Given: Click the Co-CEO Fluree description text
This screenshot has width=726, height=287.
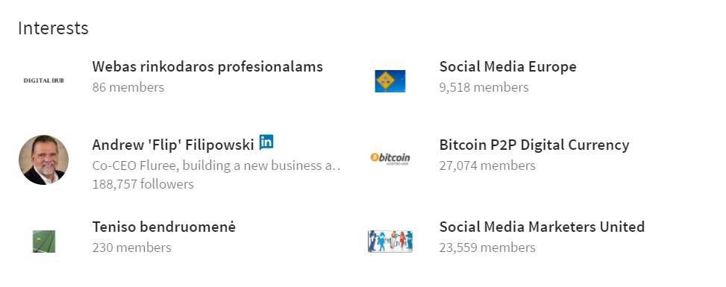Looking at the screenshot, I should pos(216,165).
